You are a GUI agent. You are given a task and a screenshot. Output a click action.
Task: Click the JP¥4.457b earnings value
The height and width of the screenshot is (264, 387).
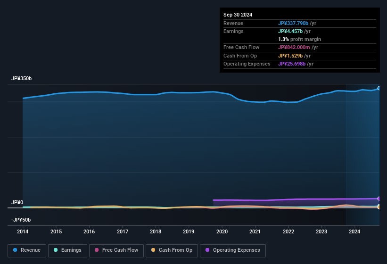click(290, 31)
